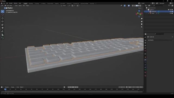Toggle render camera icon for Collection
This screenshot has height=98, width=174.
[x=172, y=10]
